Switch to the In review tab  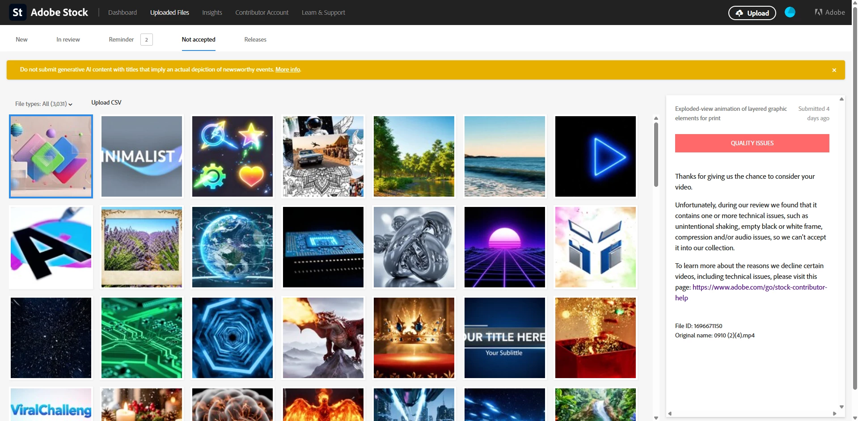(68, 39)
